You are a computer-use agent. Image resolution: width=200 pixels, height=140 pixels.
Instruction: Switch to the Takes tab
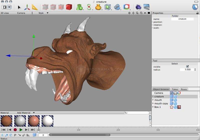tap(175, 89)
